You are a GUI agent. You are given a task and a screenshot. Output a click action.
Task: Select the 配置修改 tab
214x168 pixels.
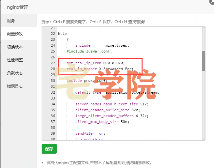coord(15,34)
